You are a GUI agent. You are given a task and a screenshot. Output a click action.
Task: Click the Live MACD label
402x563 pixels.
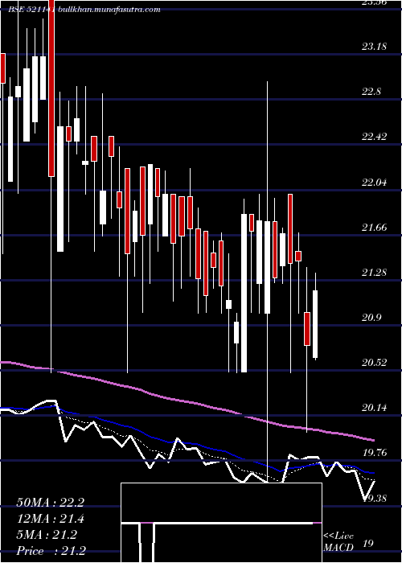click(338, 542)
